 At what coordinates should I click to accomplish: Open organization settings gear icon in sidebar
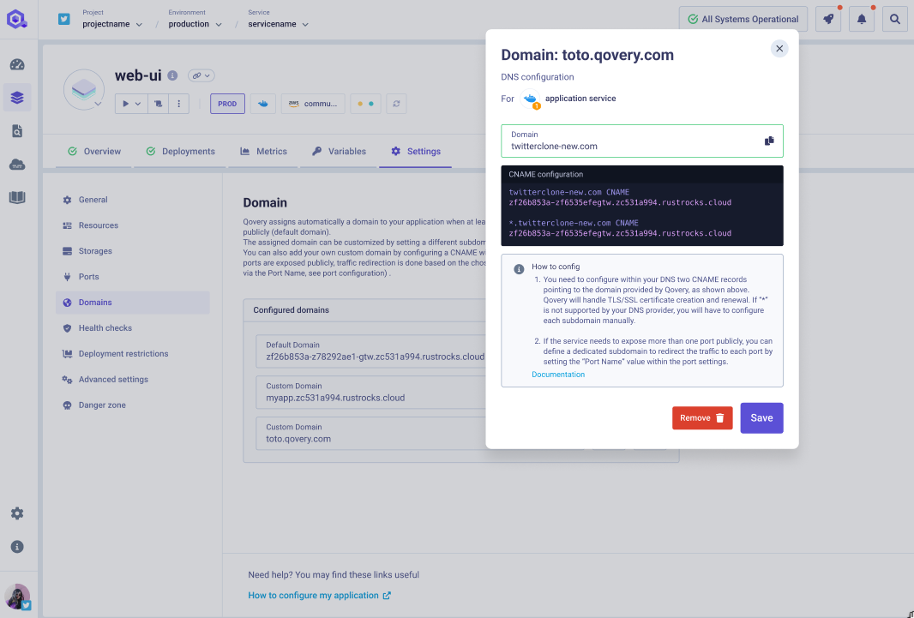click(17, 513)
